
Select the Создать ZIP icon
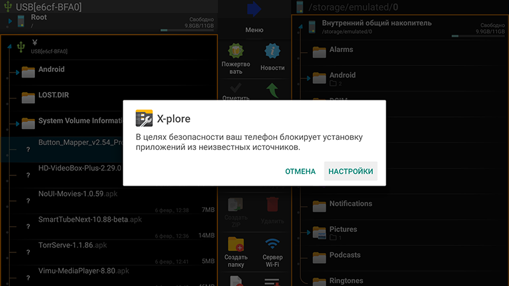click(235, 205)
